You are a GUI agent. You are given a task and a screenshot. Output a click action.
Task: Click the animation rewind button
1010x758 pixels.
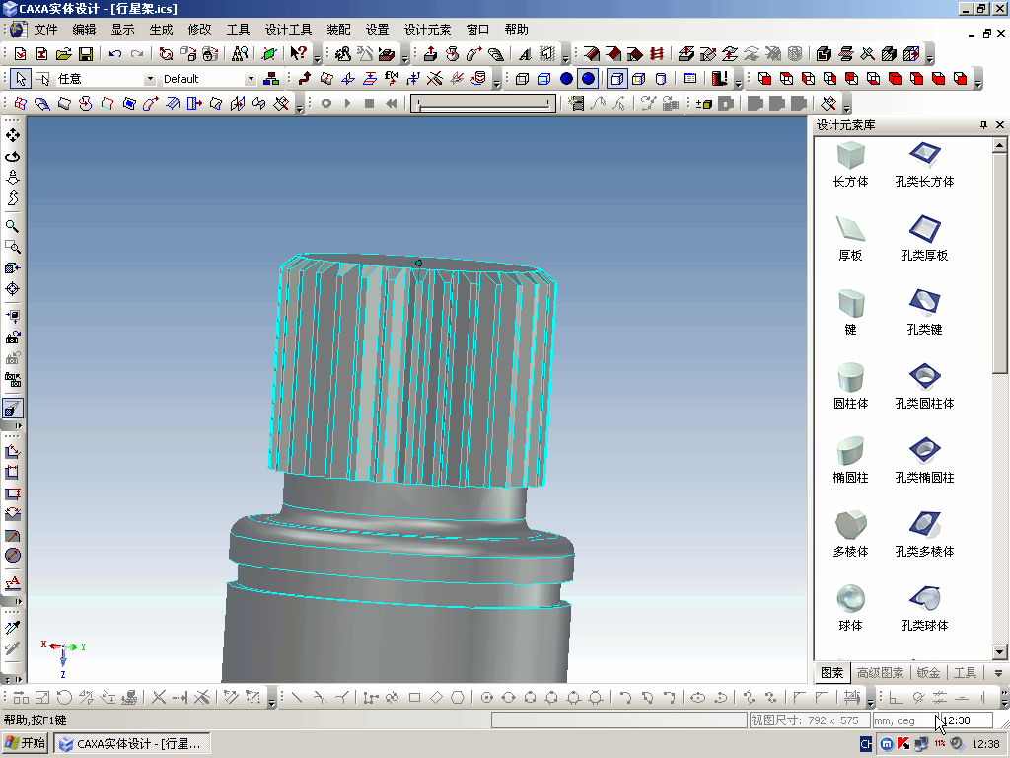click(x=391, y=103)
